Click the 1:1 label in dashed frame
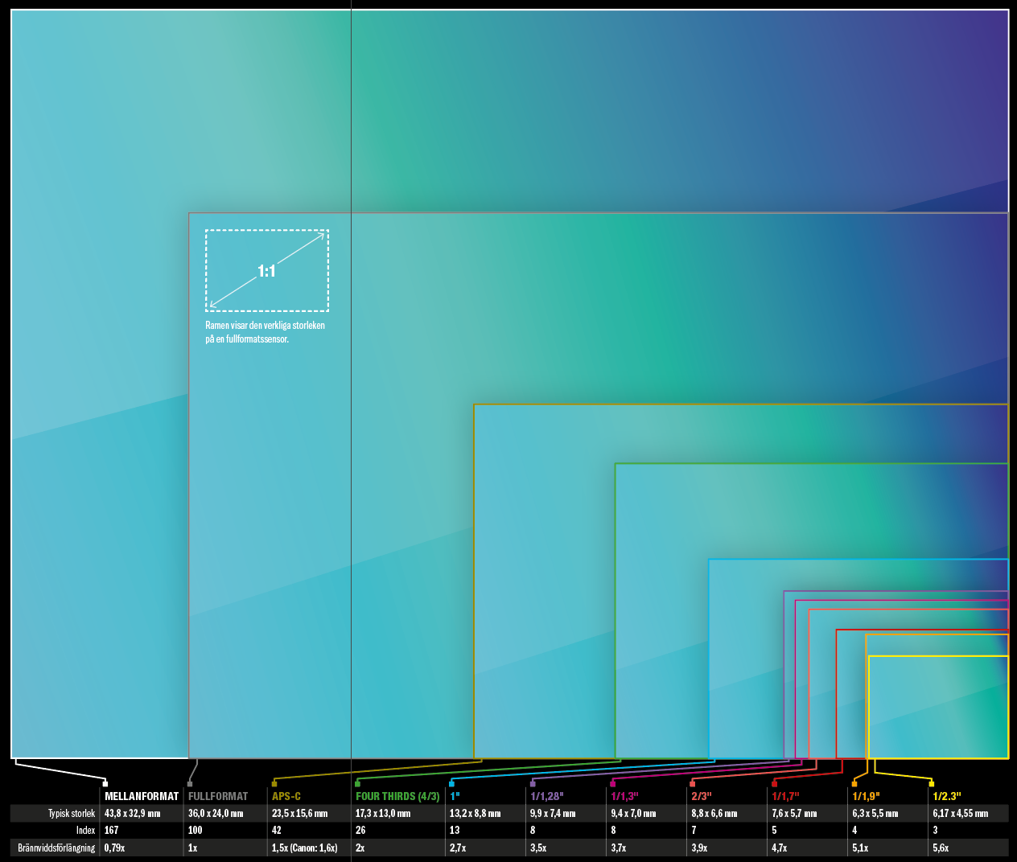Screen dimensions: 1017x862 266,271
